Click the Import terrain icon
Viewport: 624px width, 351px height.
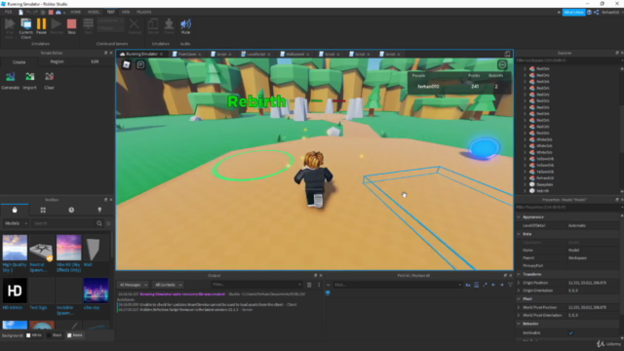click(29, 76)
